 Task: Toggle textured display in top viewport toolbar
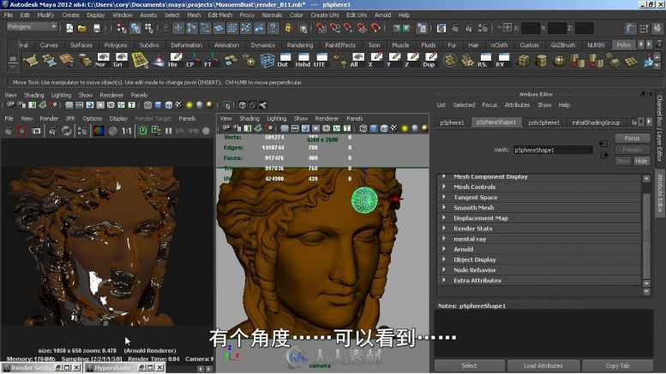179,104
